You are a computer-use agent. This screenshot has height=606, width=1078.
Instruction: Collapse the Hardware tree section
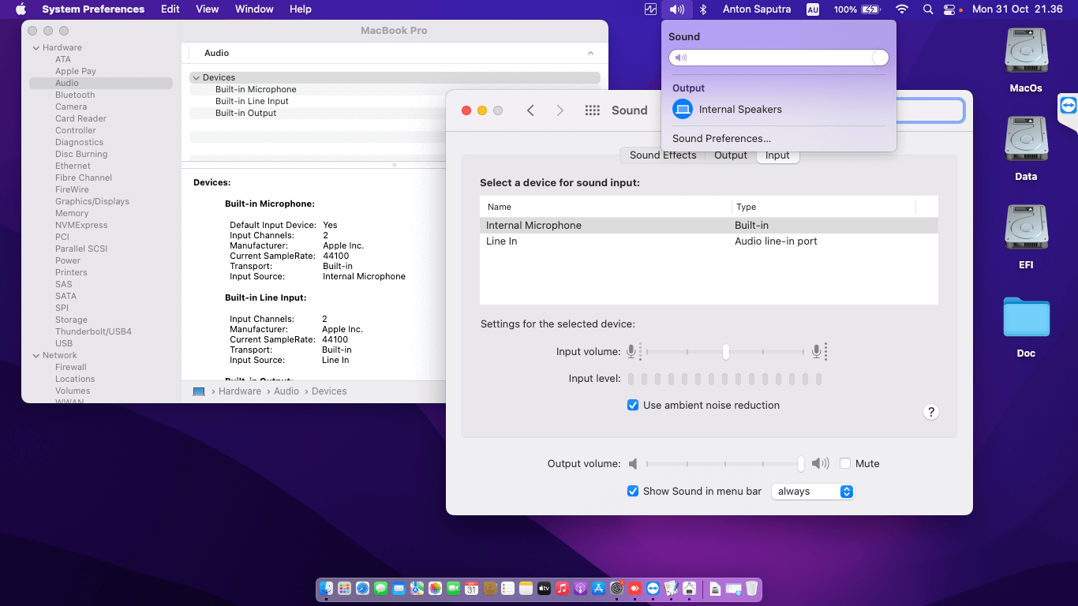[36, 48]
